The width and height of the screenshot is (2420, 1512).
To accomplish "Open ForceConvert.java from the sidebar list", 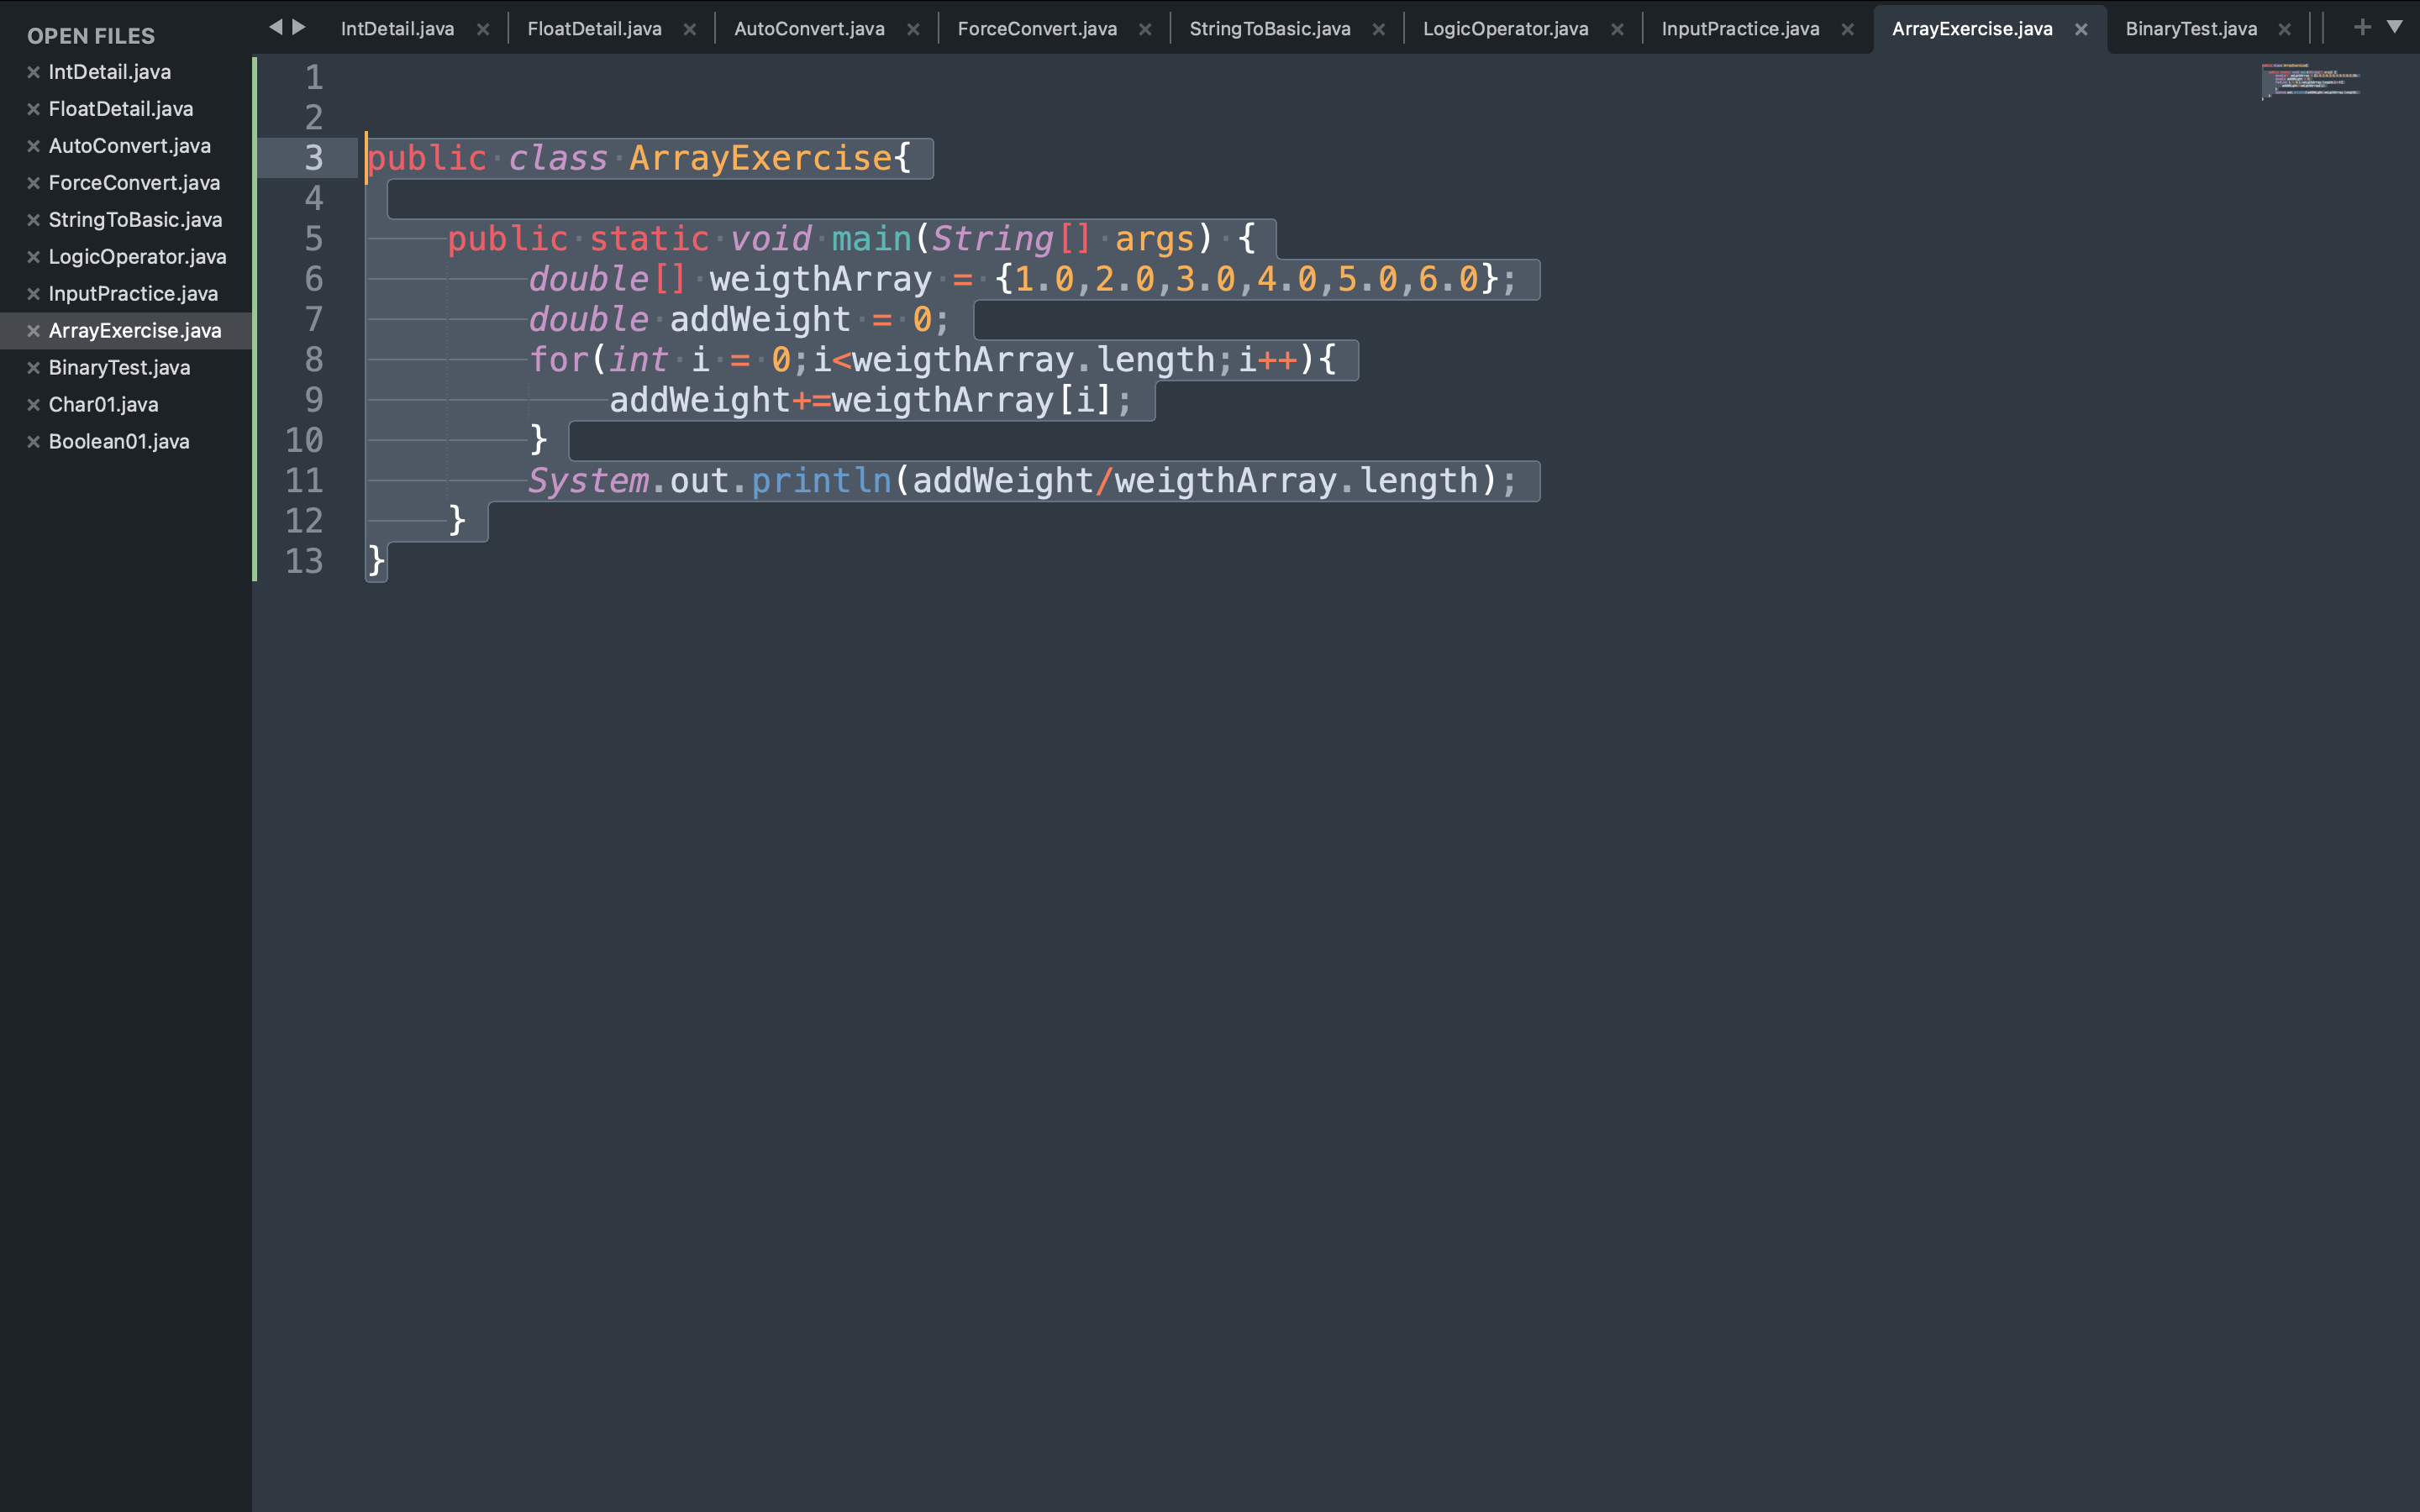I will click(x=134, y=183).
